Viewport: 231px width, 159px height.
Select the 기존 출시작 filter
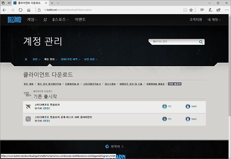(175, 84)
